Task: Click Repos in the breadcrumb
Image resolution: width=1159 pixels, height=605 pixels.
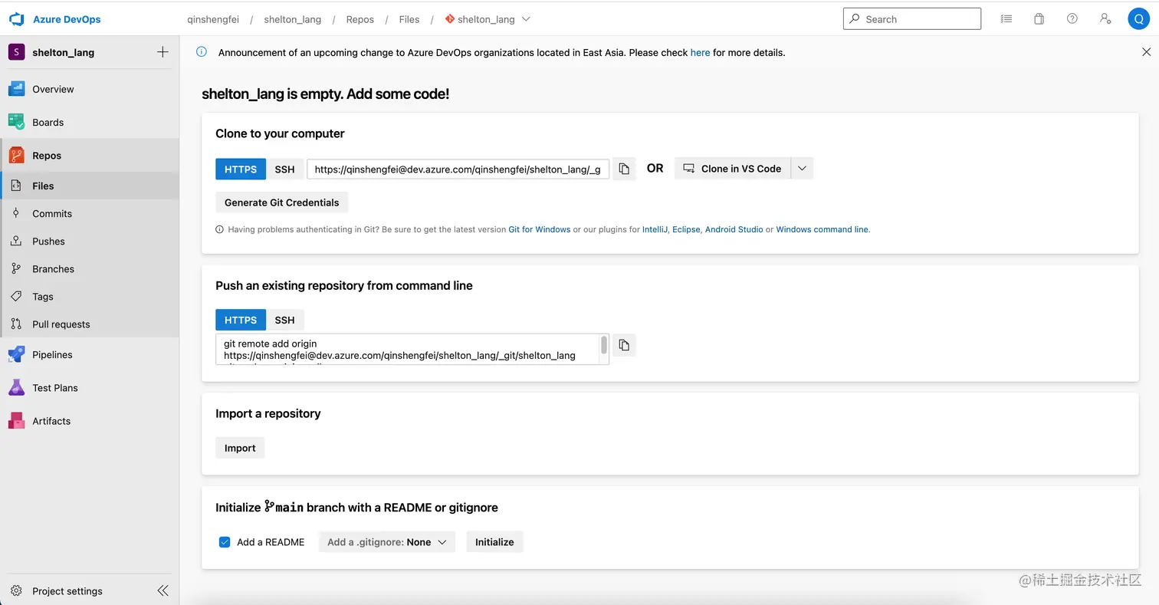Action: pyautogui.click(x=360, y=19)
